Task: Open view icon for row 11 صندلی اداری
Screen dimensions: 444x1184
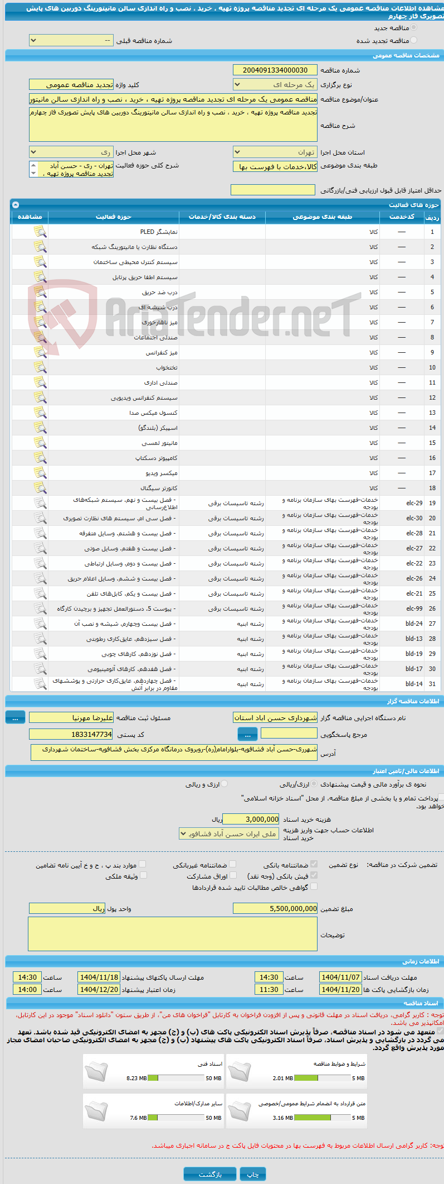Action: [40, 382]
